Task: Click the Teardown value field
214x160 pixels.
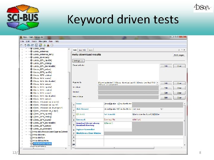Action: [128, 88]
